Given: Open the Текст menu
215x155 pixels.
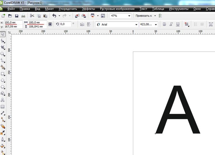Looking at the screenshot, I should coord(143,9).
